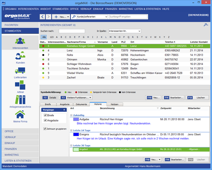Open the Anlagenverzeichnis binders icon
The height and width of the screenshot is (170, 212).
click(20, 100)
